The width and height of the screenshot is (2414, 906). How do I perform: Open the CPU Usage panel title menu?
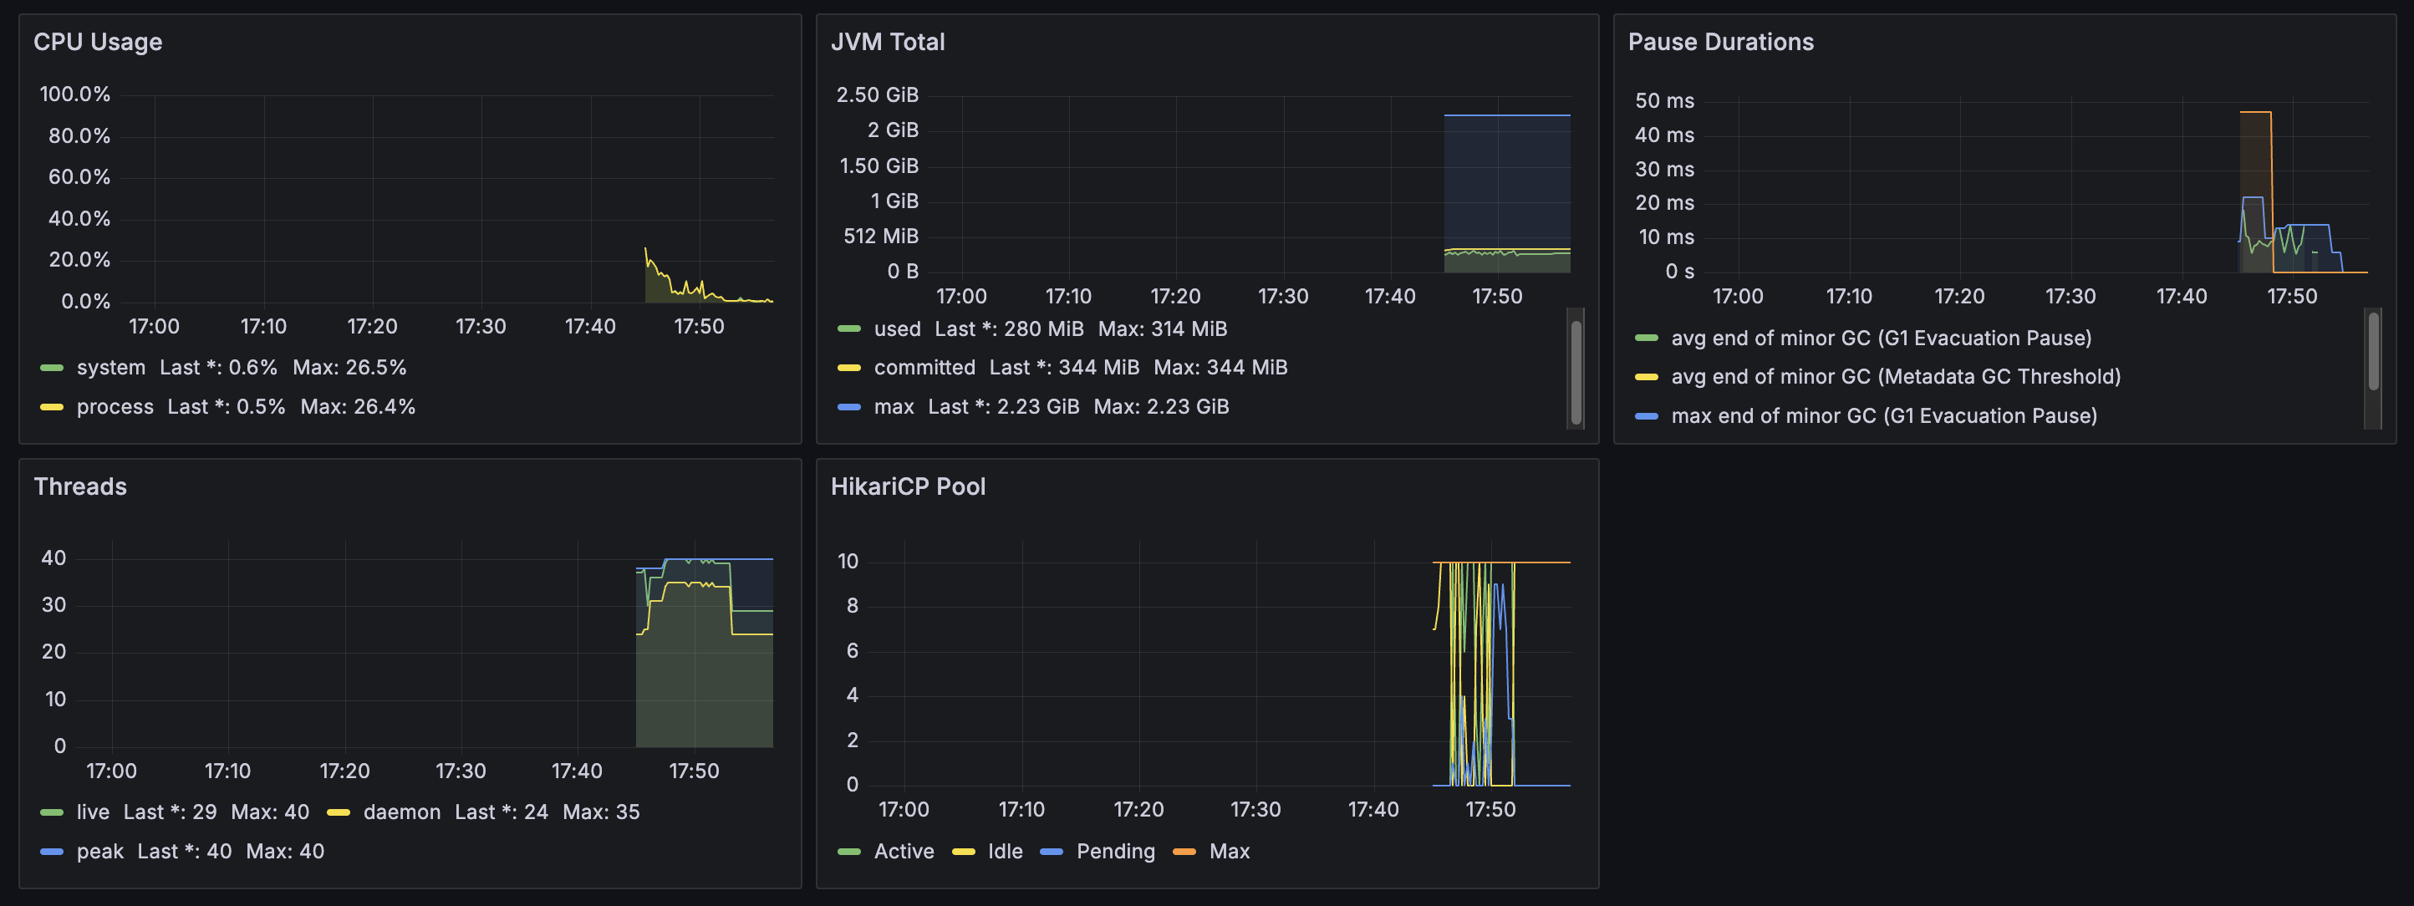click(x=98, y=42)
